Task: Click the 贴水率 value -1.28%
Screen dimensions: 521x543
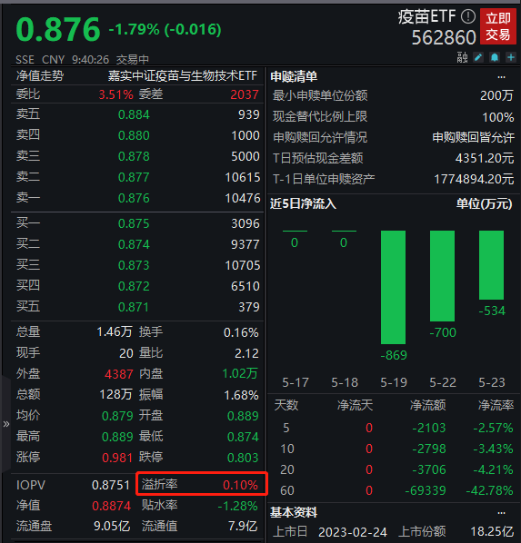Action: 238,506
